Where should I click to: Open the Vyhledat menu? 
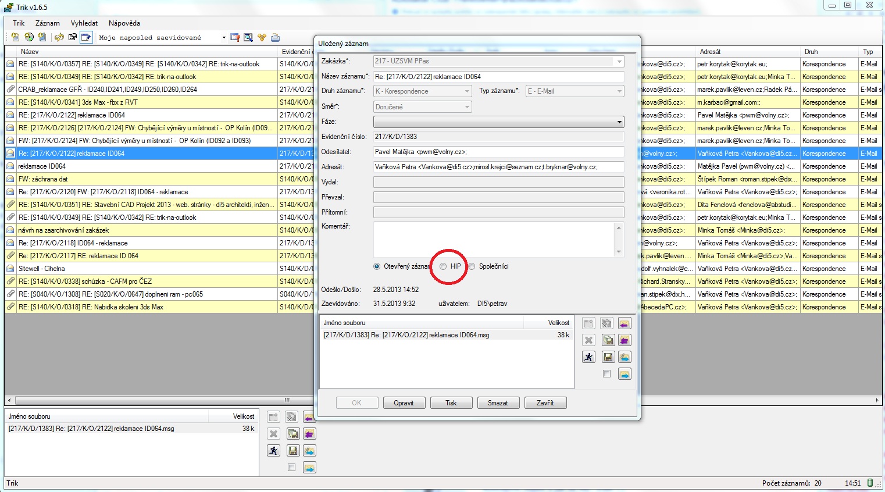84,23
